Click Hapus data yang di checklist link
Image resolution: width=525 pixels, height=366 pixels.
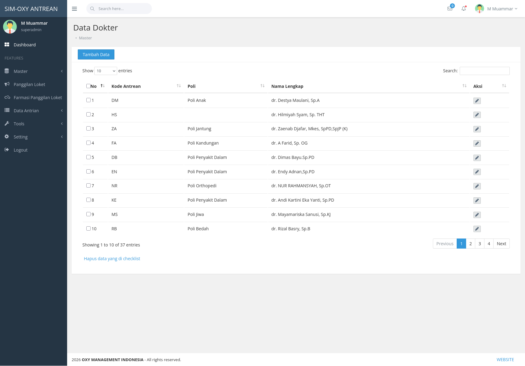[112, 259]
